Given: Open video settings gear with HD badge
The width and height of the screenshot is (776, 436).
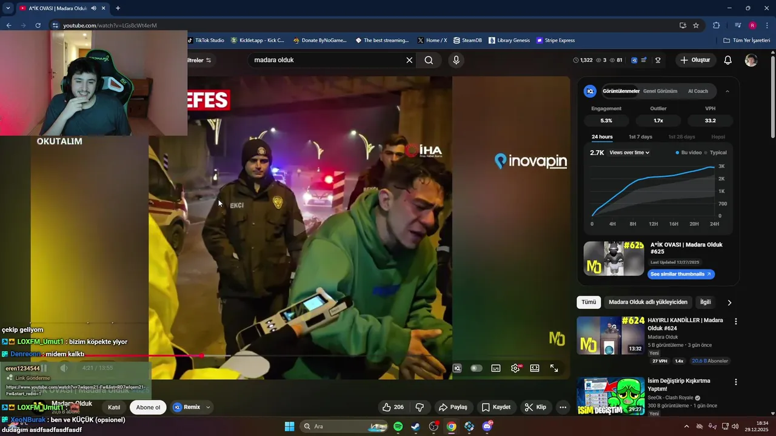Looking at the screenshot, I should pyautogui.click(x=515, y=368).
